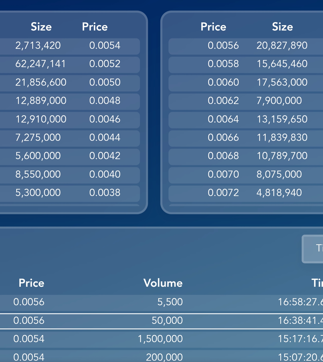This screenshot has width=323, height=362.
Task: Pick the bid row priced 0.0042
Action: 70,157
